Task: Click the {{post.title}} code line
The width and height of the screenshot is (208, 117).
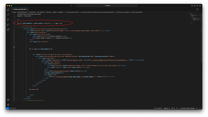Action: [x=65, y=71]
